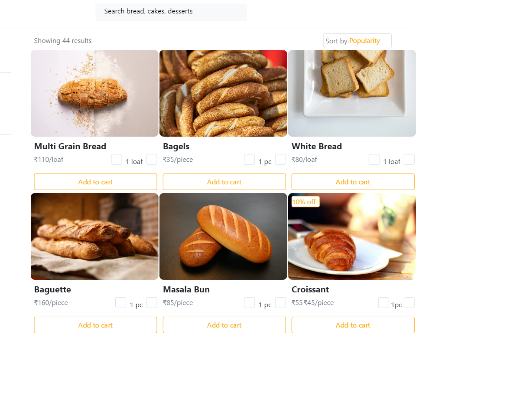This screenshot has width=520, height=413.
Task: Focus the bread, cakes, desserts search box
Action: pyautogui.click(x=171, y=12)
